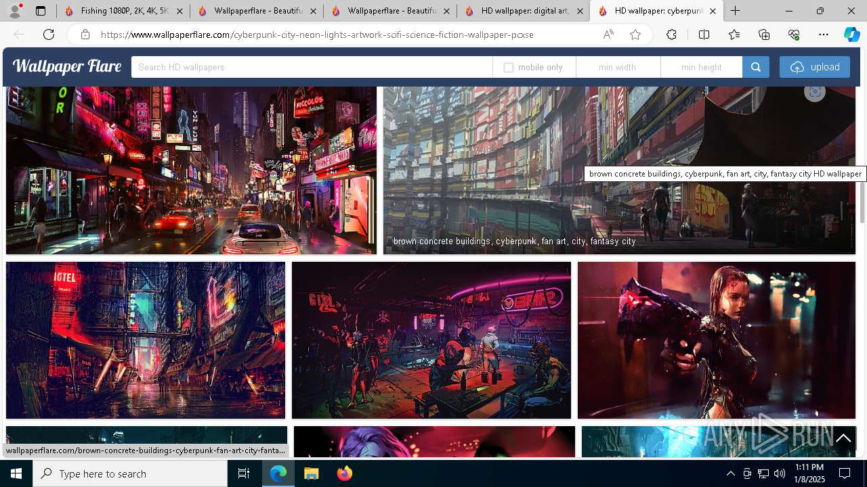This screenshot has width=867, height=487.
Task: Open Settings and more menu
Action: (824, 34)
